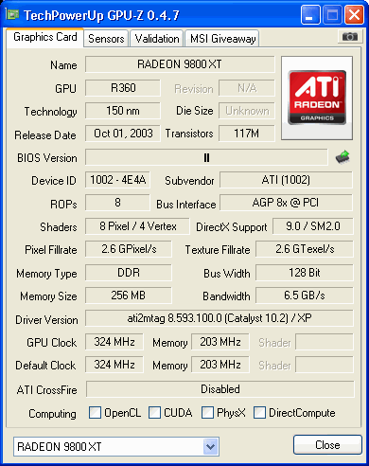Click GPU Clock row empty Shader field
The image size is (369, 466).
[325, 342]
